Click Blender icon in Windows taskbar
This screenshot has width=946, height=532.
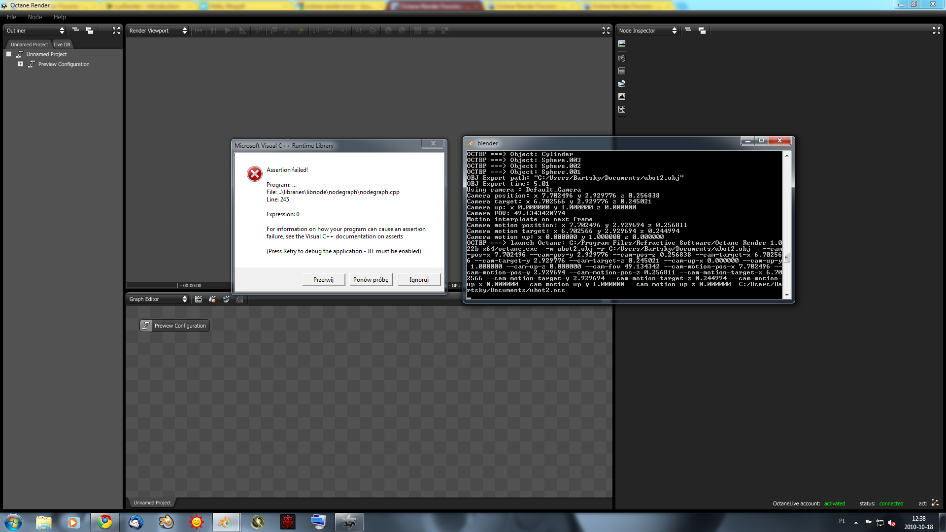(226, 522)
